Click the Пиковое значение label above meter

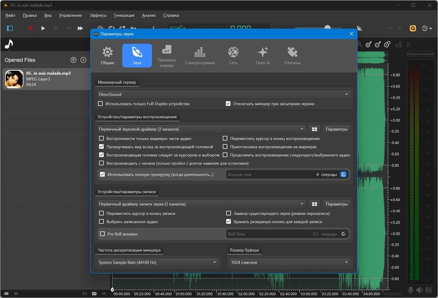pyautogui.click(x=420, y=54)
